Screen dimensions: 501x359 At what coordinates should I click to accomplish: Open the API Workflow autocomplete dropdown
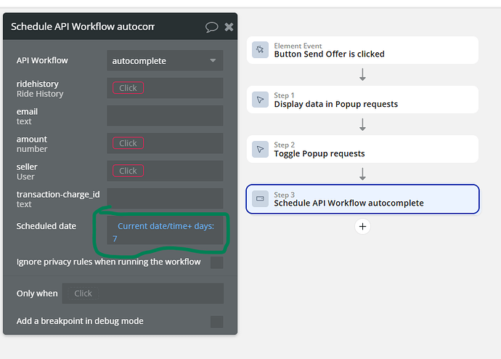click(165, 61)
